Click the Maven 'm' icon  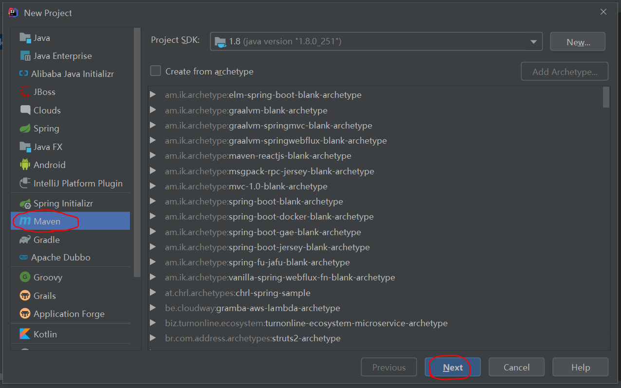(25, 222)
